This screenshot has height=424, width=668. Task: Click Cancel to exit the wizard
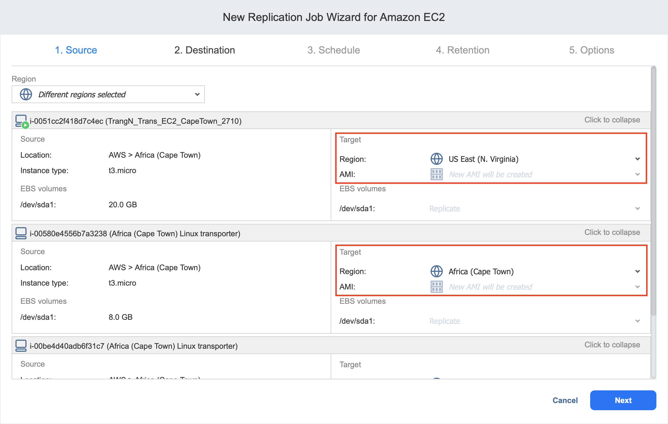565,400
